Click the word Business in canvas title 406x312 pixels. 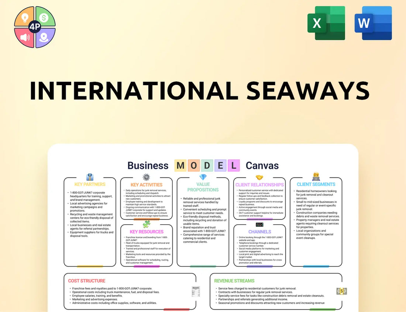pos(148,166)
